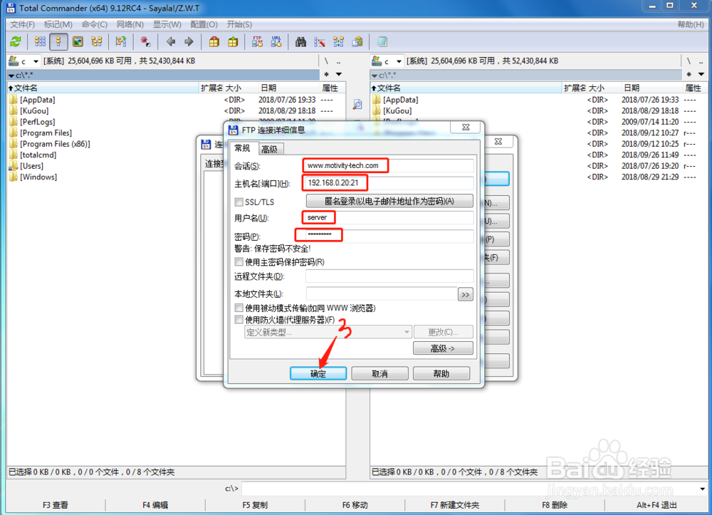The height and width of the screenshot is (515, 712).
Task: Expand options with 高级 -> button
Action: (443, 348)
